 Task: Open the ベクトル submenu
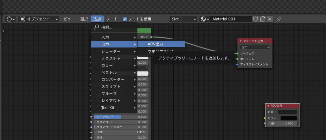pos(114,72)
